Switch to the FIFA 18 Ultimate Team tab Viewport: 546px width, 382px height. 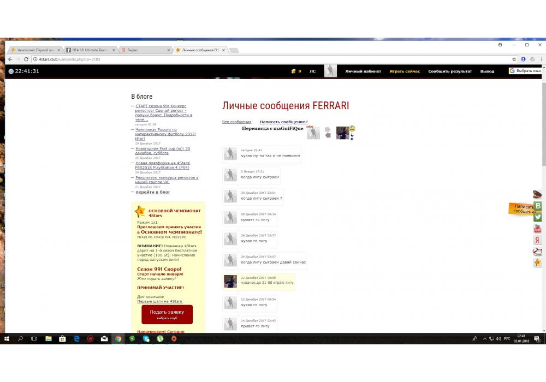point(90,50)
